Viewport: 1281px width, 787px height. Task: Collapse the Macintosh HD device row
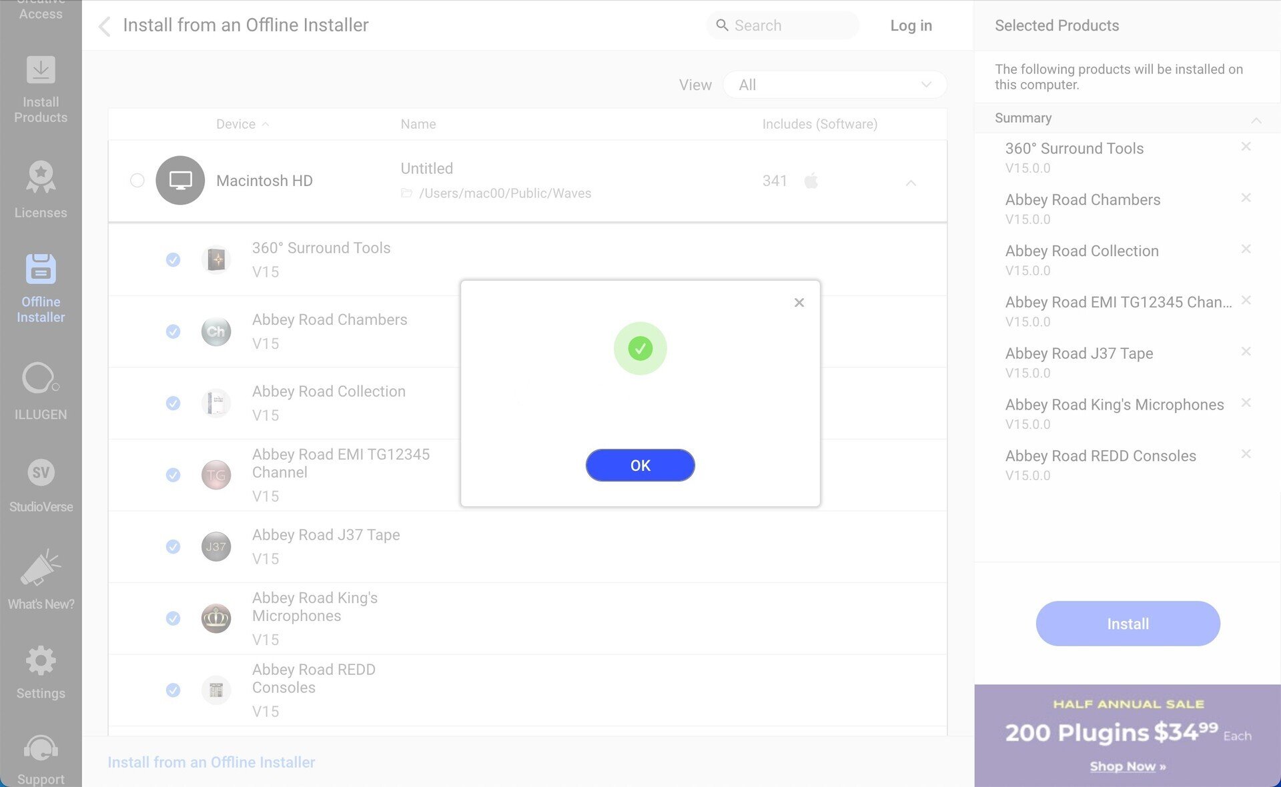point(911,182)
